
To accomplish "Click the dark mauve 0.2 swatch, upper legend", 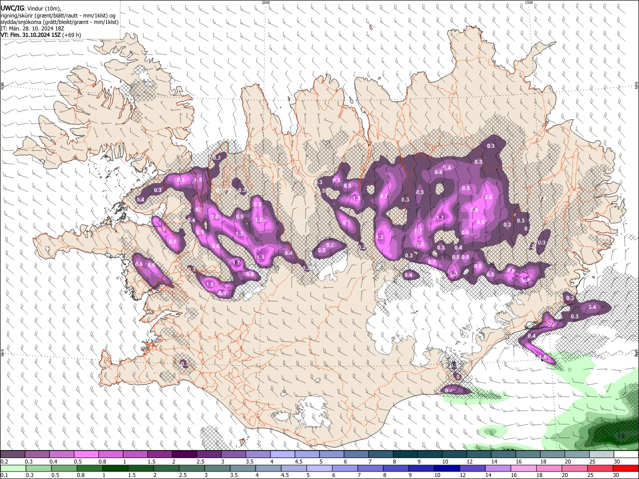I will (12, 455).
